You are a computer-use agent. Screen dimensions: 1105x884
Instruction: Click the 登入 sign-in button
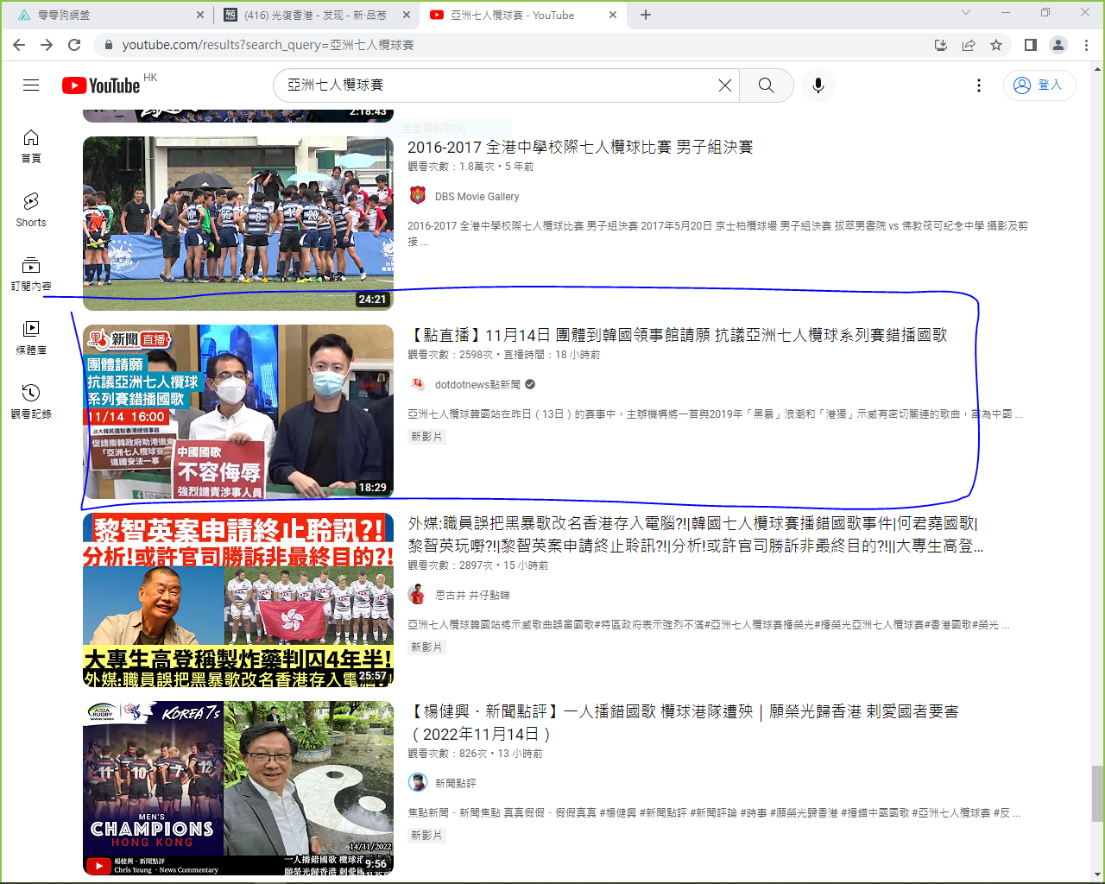pyautogui.click(x=1039, y=85)
